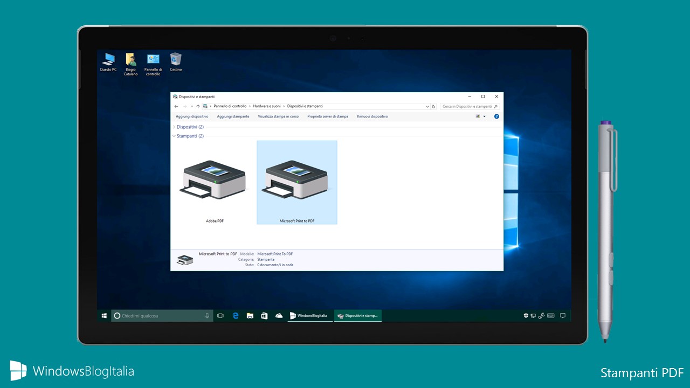Image resolution: width=690 pixels, height=388 pixels.
Task: Open the Cestino recycle bin icon
Action: 176,63
